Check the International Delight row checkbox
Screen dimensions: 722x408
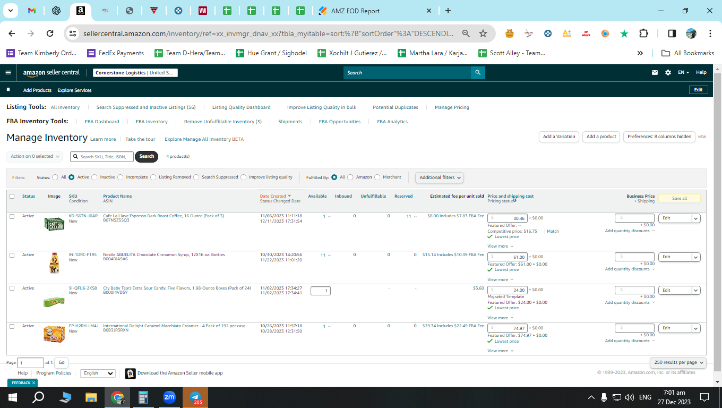coord(12,326)
